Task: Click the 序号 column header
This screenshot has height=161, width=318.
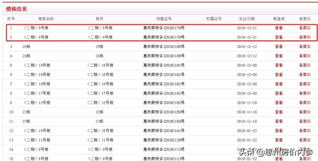Action: tap(11, 19)
